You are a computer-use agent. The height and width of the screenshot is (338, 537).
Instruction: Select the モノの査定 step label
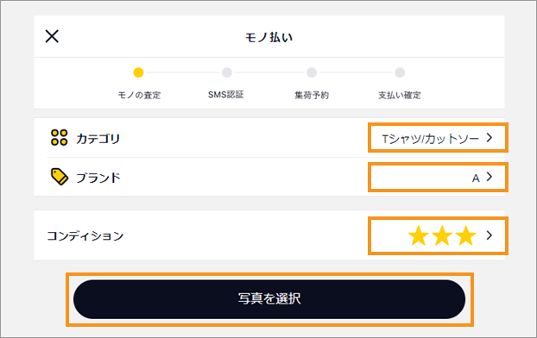139,95
